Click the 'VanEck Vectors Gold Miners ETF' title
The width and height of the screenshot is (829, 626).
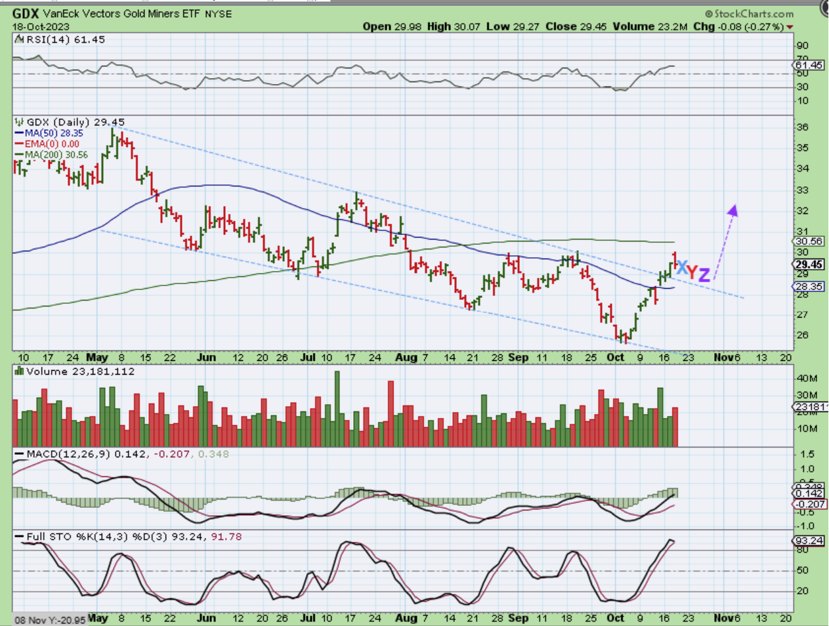[121, 14]
